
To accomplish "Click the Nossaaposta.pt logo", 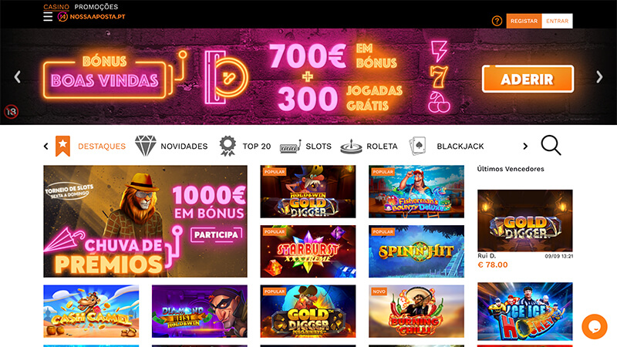I will coord(91,16).
